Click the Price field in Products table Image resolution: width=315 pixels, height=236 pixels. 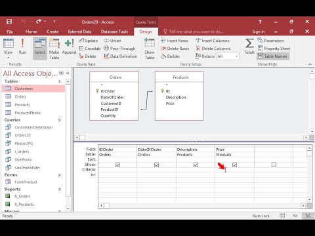click(x=170, y=104)
